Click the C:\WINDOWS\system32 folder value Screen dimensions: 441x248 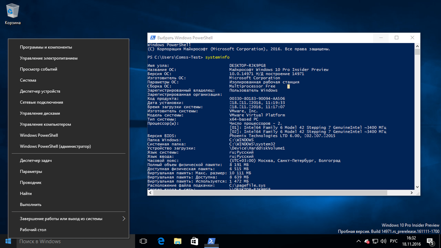pos(252,144)
